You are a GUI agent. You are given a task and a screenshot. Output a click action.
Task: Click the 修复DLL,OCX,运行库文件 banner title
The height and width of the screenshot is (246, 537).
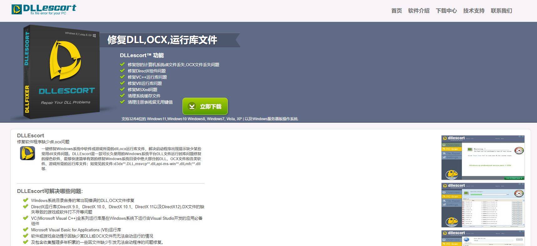pos(162,40)
